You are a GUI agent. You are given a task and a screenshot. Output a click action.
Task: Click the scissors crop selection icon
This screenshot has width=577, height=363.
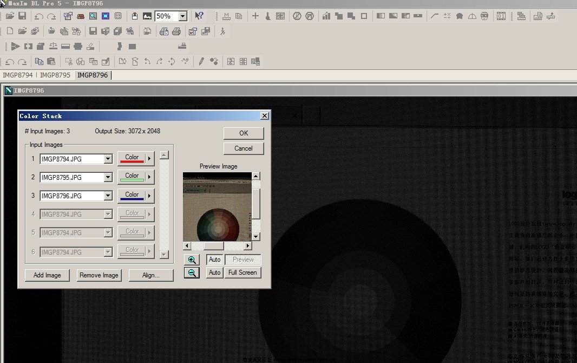click(x=68, y=61)
